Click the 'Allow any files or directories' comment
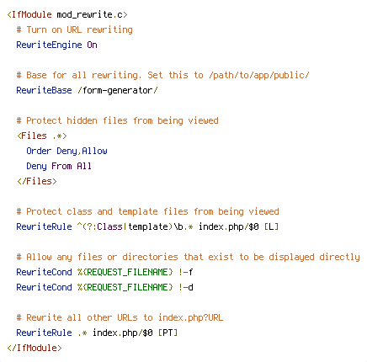The image size is (367, 362). [x=188, y=257]
